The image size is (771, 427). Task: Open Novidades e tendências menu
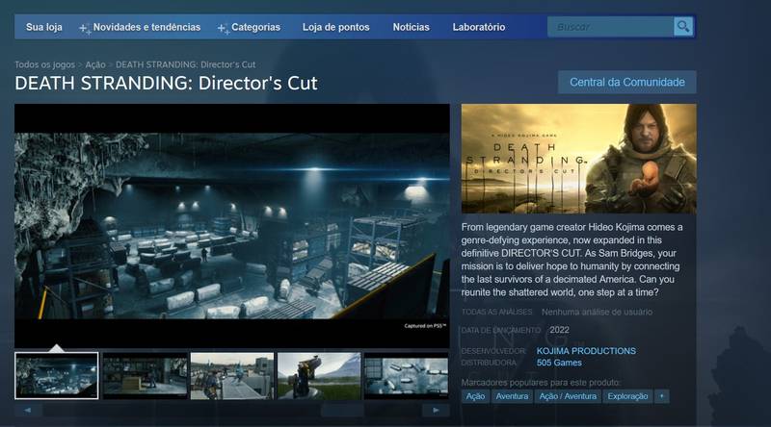point(146,27)
